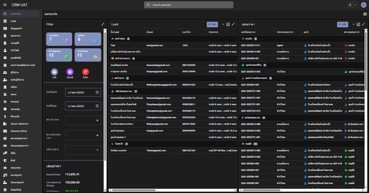Open the hamburger menu beside CRM UAT
This screenshot has height=193, width=369.
[x=5, y=5]
